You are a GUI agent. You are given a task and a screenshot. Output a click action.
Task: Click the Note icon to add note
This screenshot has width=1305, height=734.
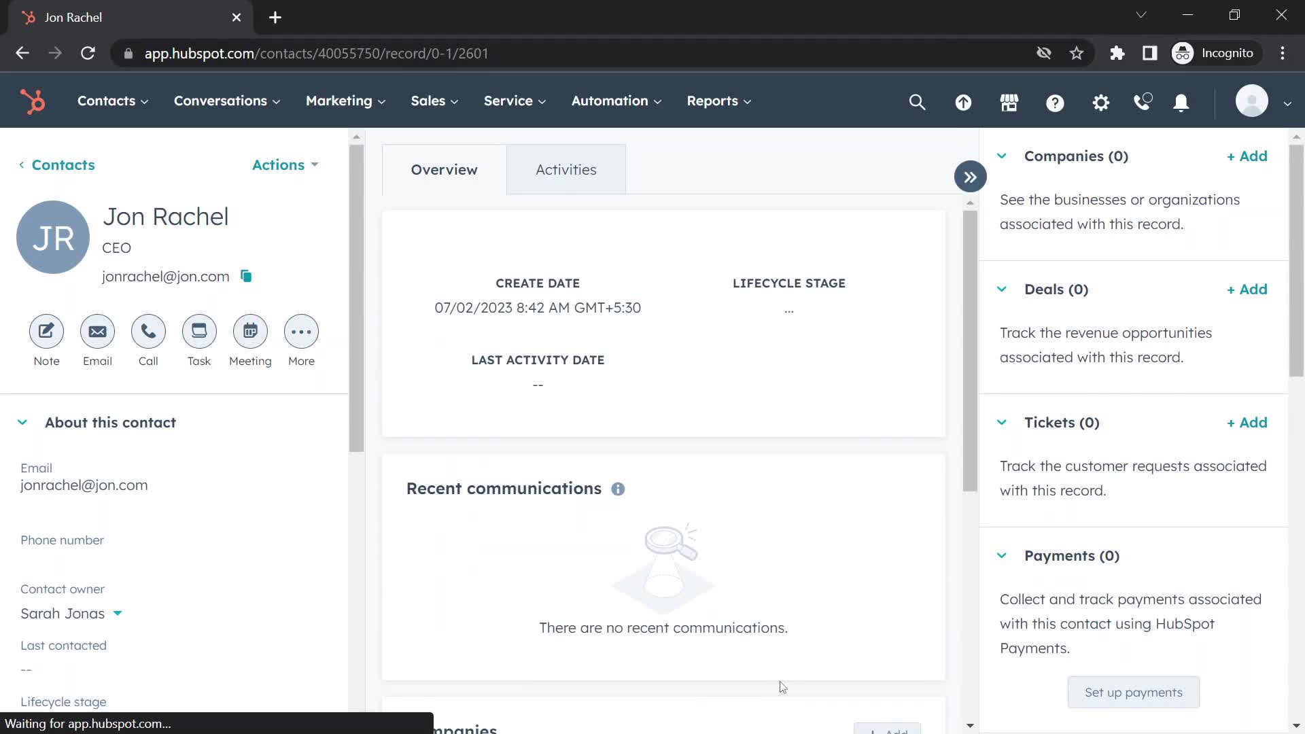(46, 331)
